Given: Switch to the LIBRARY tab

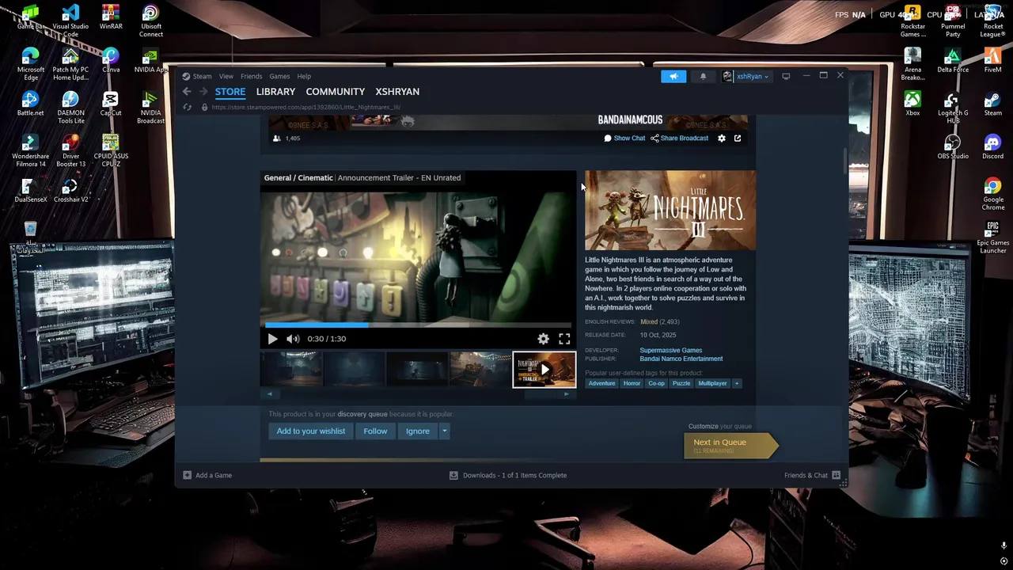Looking at the screenshot, I should click(x=275, y=92).
